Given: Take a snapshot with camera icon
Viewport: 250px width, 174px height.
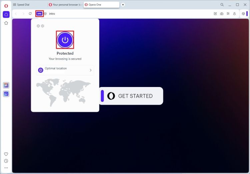Looking at the screenshot, I should (222, 14).
